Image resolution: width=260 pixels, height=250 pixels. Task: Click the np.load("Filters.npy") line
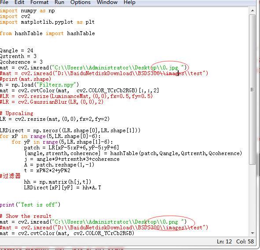[39, 85]
